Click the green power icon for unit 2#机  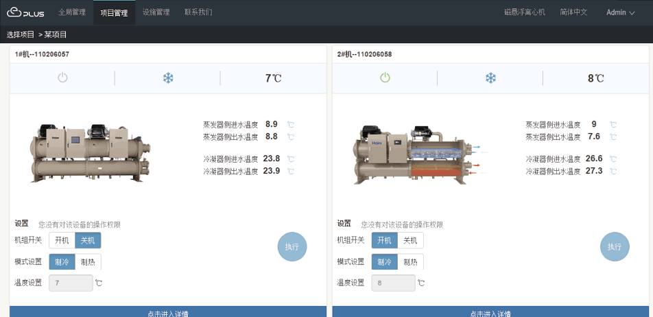tap(385, 78)
